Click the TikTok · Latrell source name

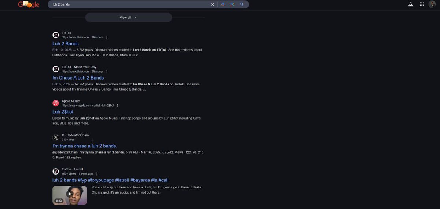tap(72, 169)
